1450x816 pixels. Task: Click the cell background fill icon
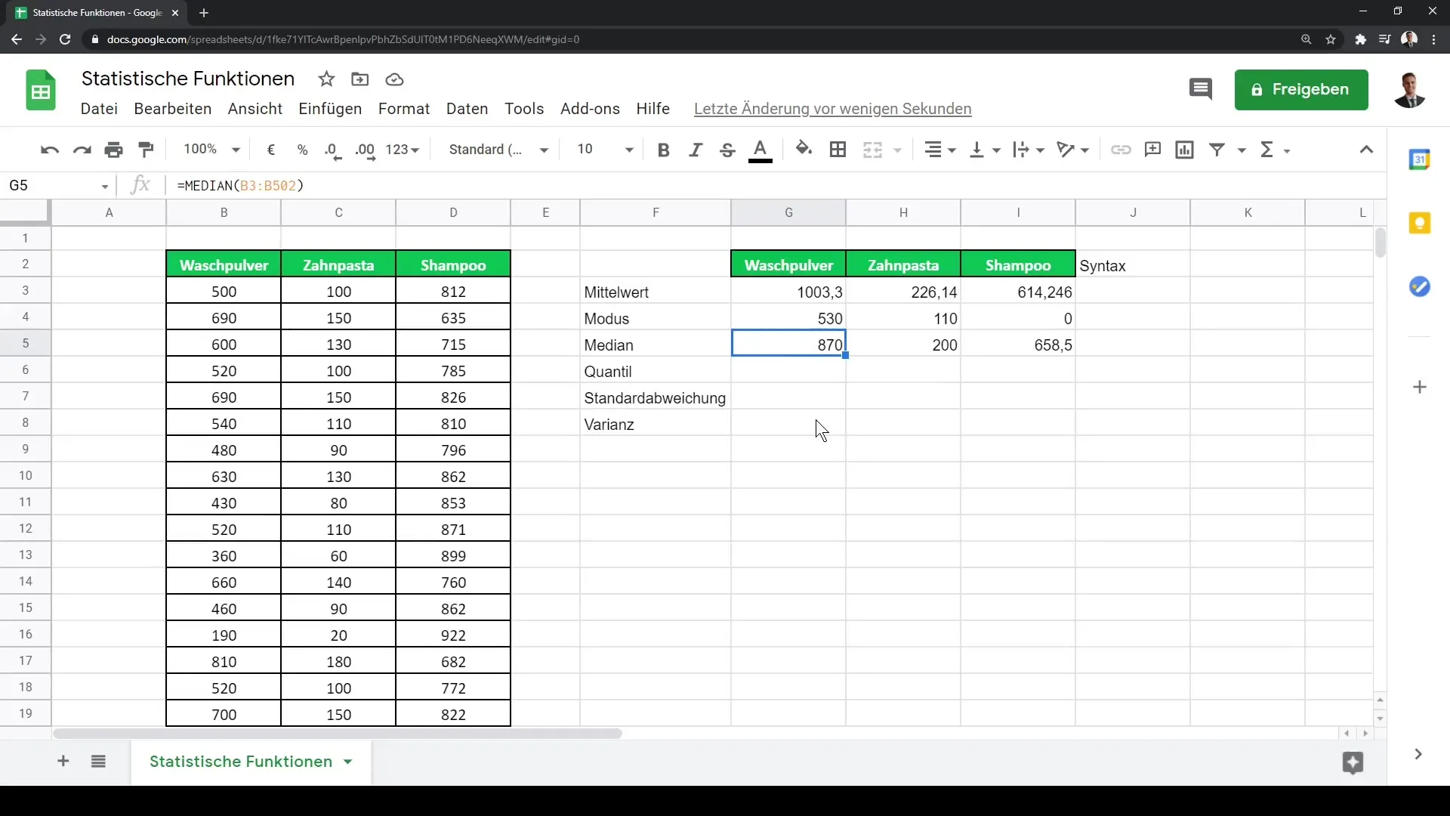(x=804, y=148)
